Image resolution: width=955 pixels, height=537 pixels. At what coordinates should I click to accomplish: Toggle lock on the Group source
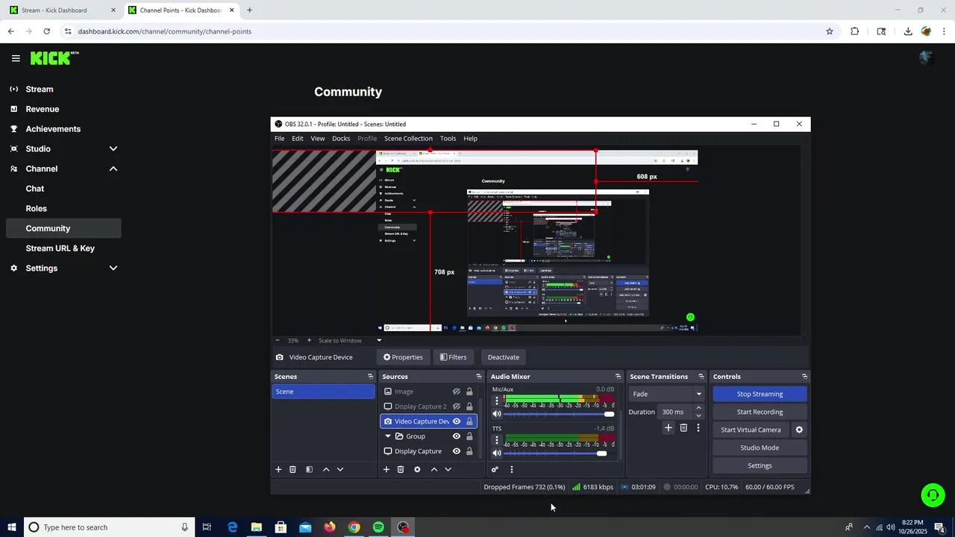point(469,436)
